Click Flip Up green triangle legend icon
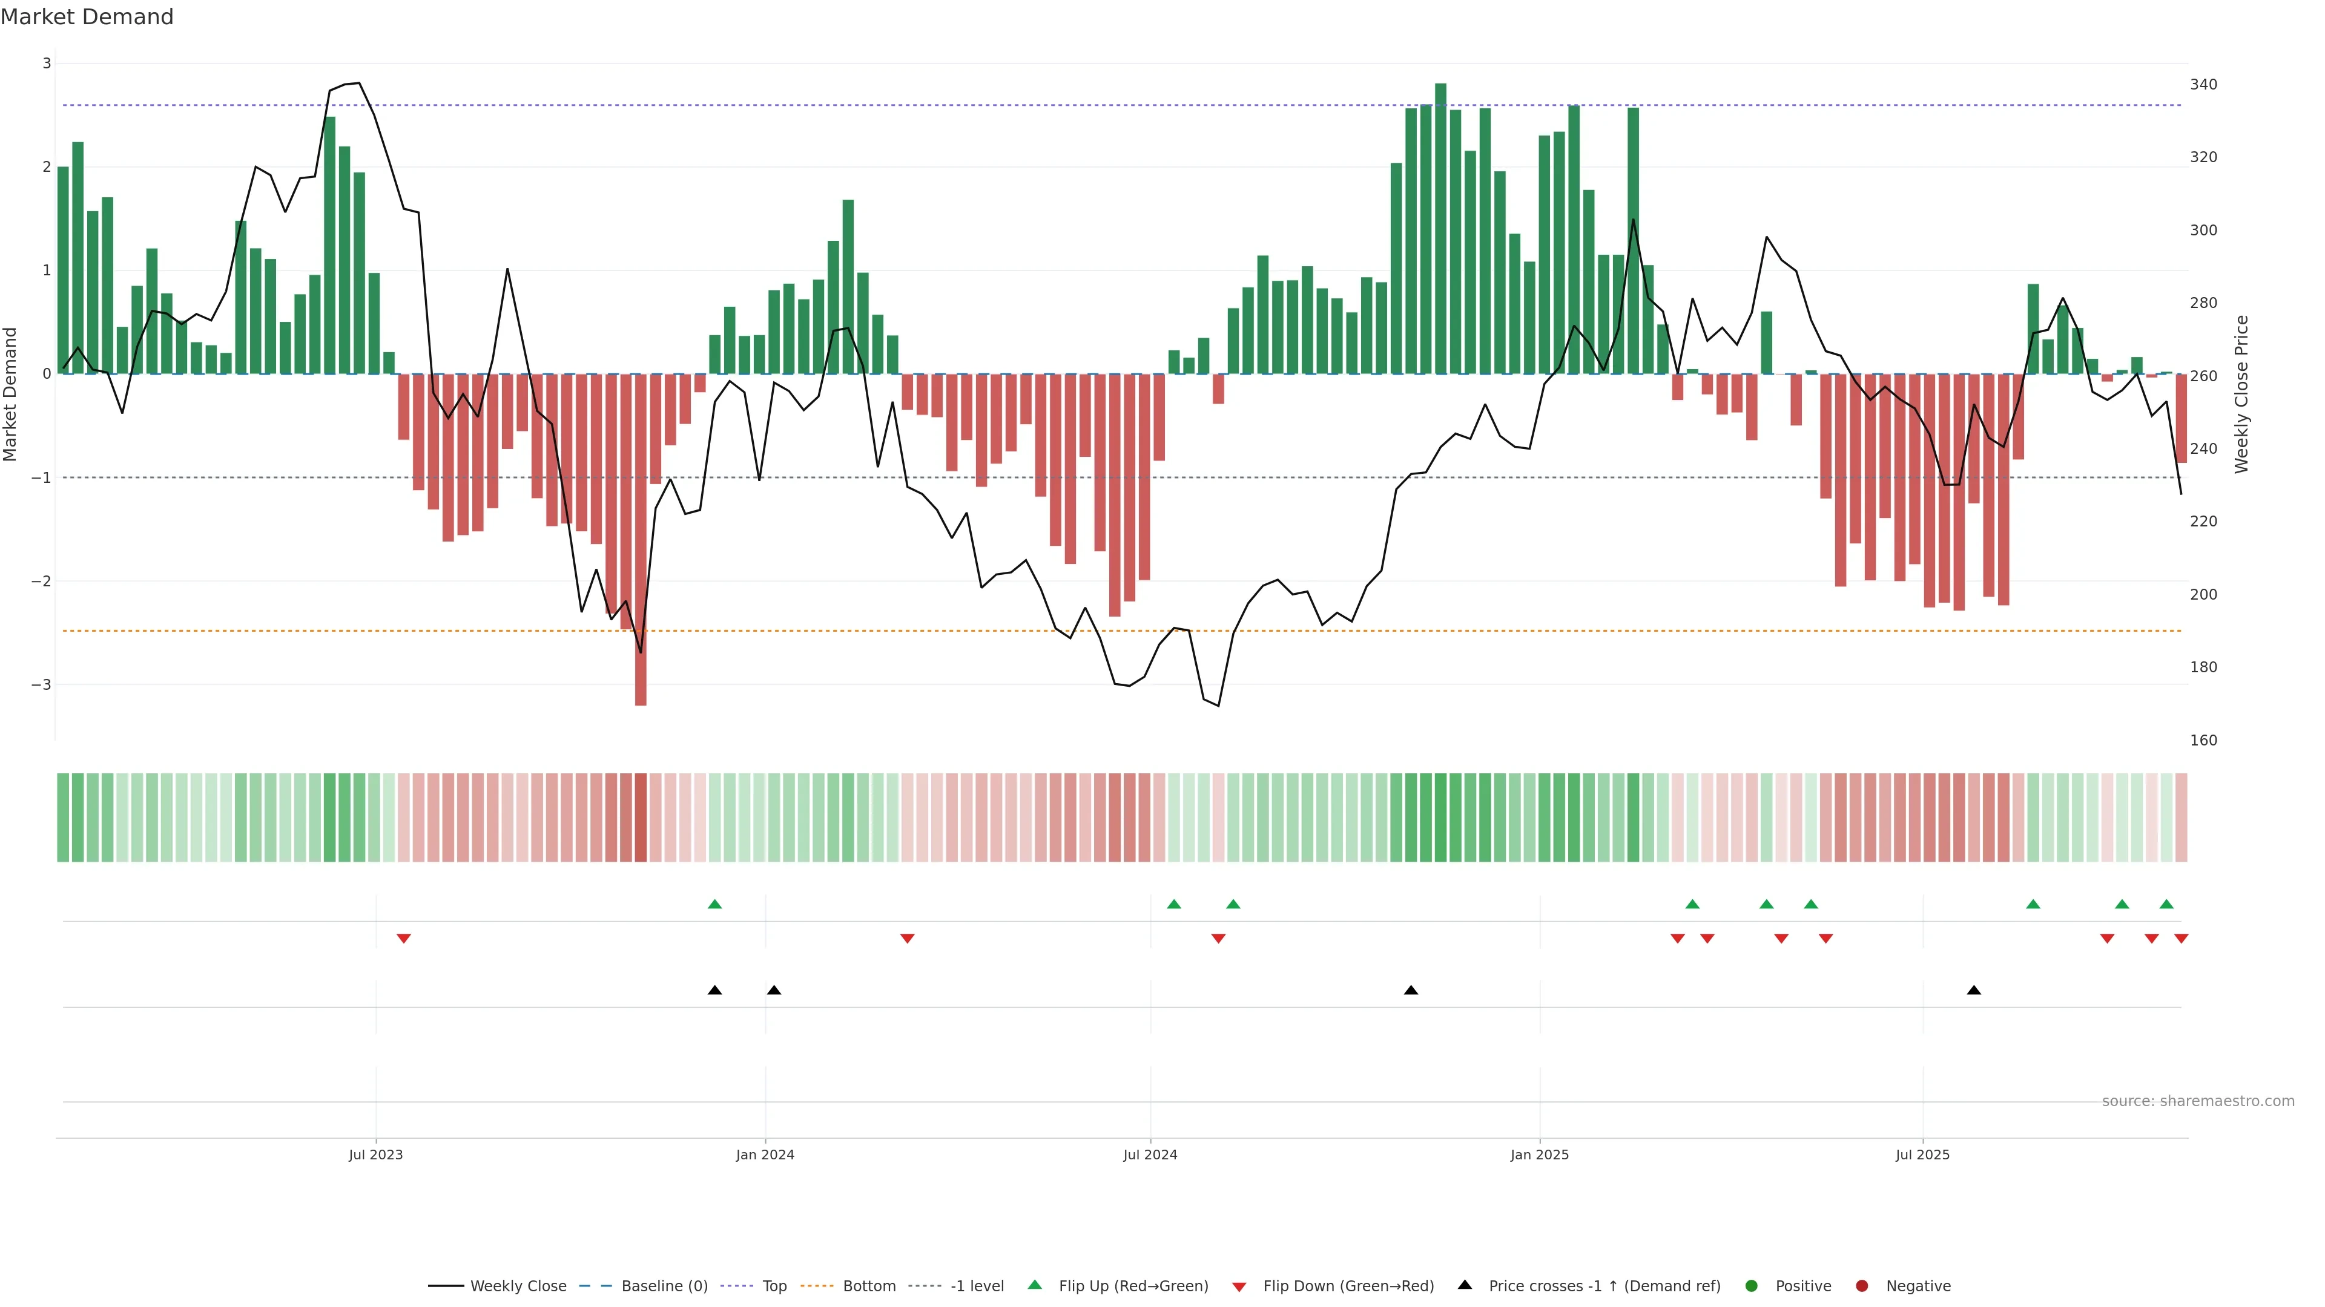This screenshot has height=1307, width=2325. [1035, 1285]
